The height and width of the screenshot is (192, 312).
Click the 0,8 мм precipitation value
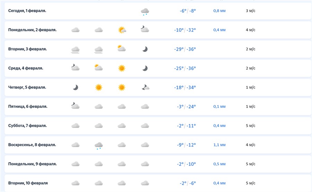(x=219, y=11)
